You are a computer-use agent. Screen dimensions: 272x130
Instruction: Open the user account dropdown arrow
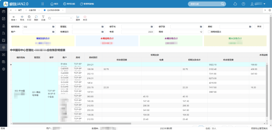point(264,4)
